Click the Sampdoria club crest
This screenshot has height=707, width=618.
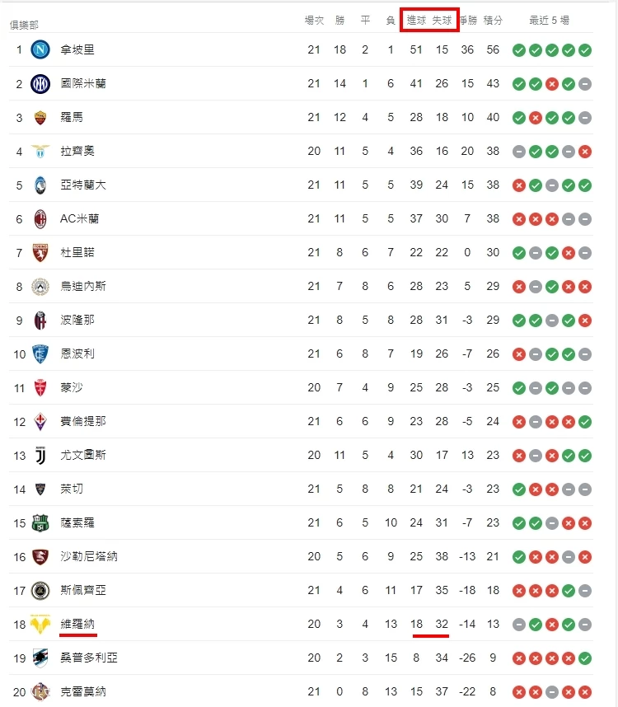pos(40,658)
